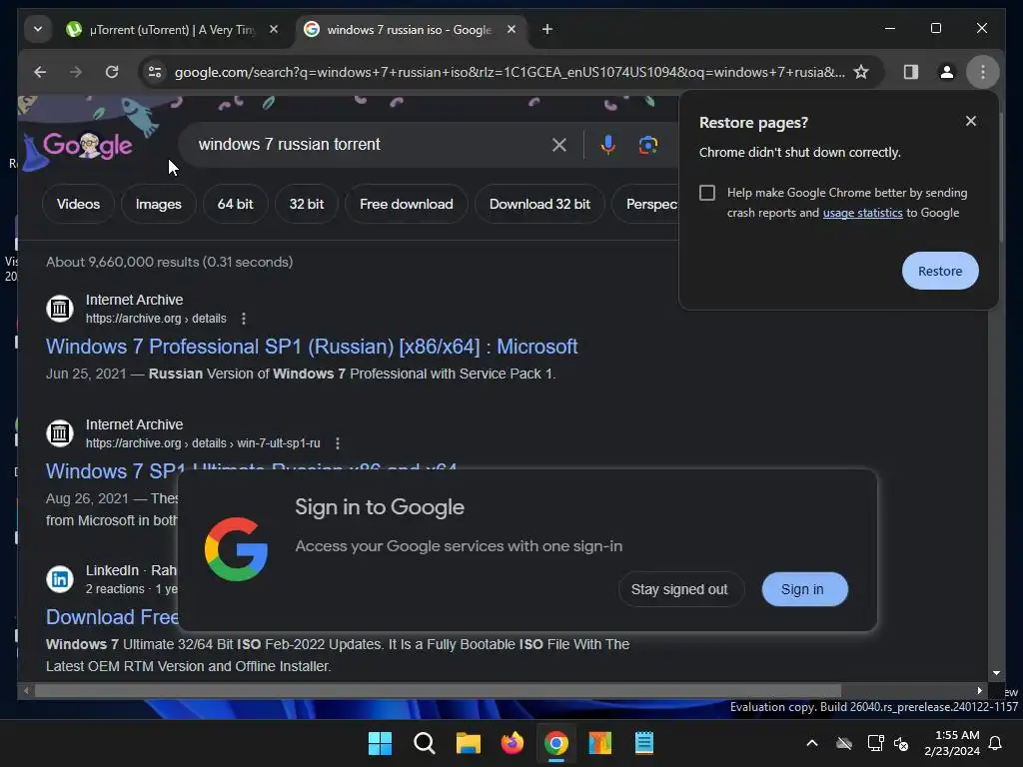Select the Free download filter chip
The width and height of the screenshot is (1023, 767).
coord(407,204)
